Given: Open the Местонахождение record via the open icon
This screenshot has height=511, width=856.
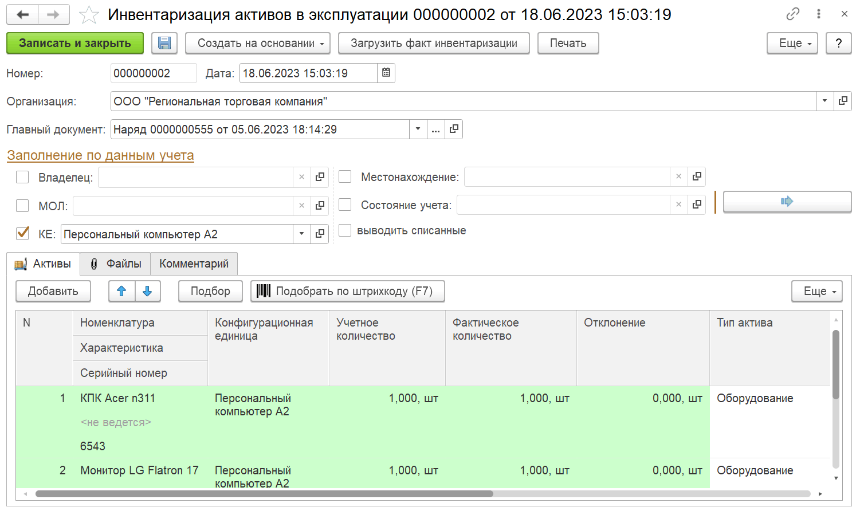Looking at the screenshot, I should pyautogui.click(x=697, y=176).
